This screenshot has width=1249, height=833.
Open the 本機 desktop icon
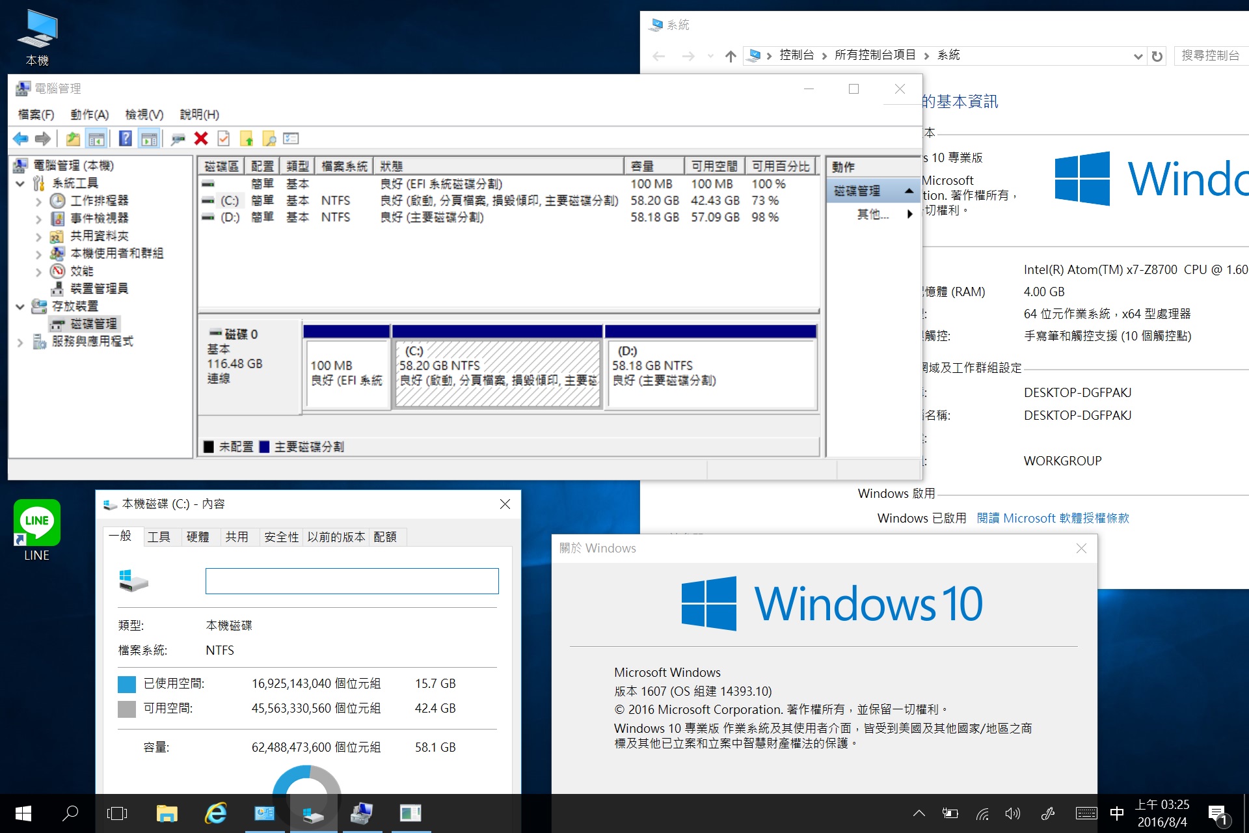[x=38, y=38]
